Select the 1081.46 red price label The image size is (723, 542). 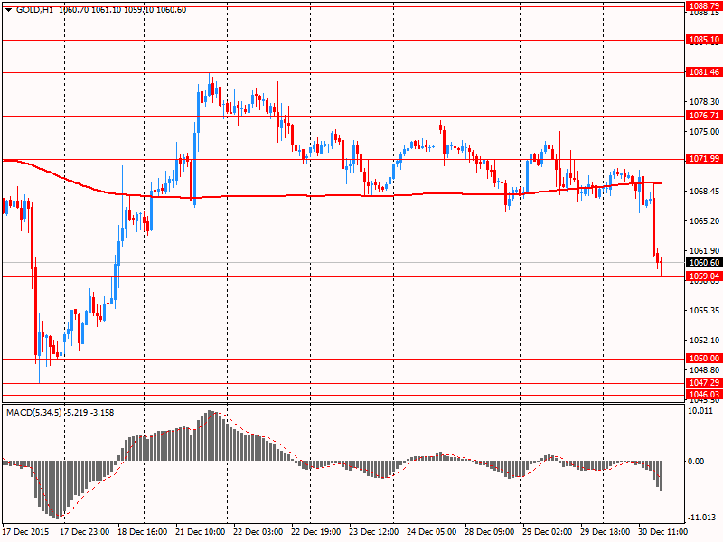pyautogui.click(x=703, y=71)
